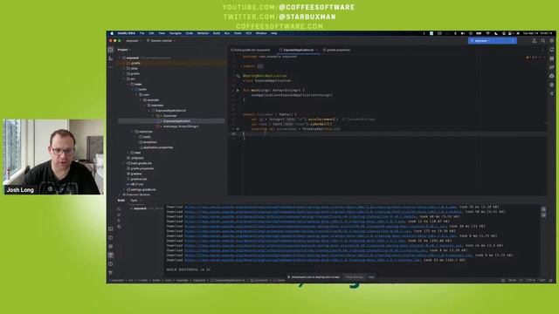Select the Customer object in project tree

coord(169,116)
